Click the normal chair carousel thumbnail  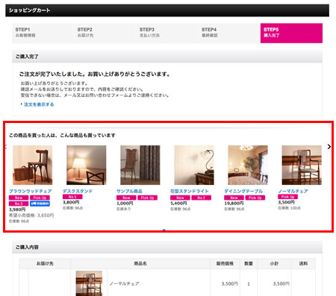302,165
